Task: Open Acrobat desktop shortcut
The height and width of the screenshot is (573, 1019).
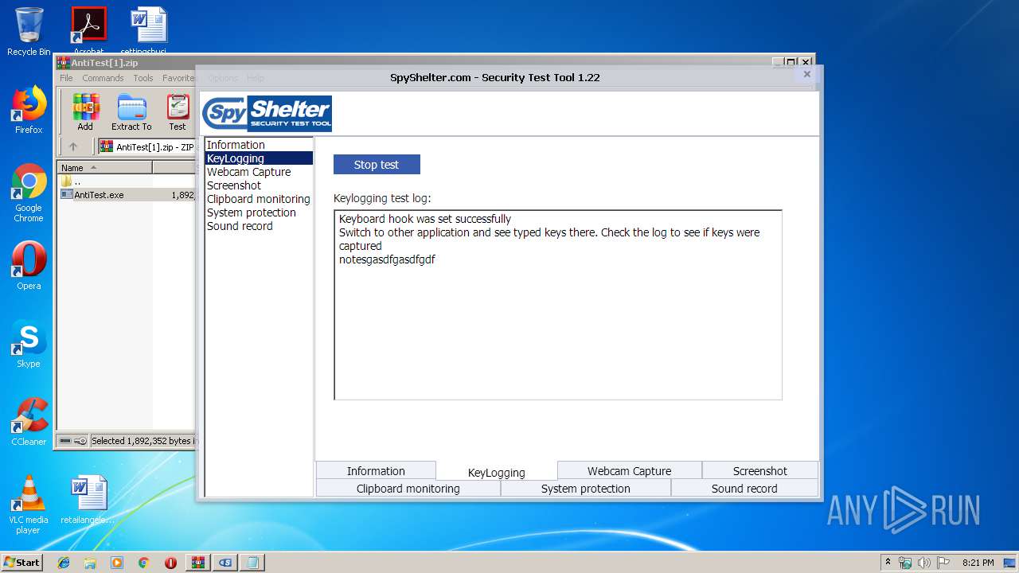Action: [89, 30]
